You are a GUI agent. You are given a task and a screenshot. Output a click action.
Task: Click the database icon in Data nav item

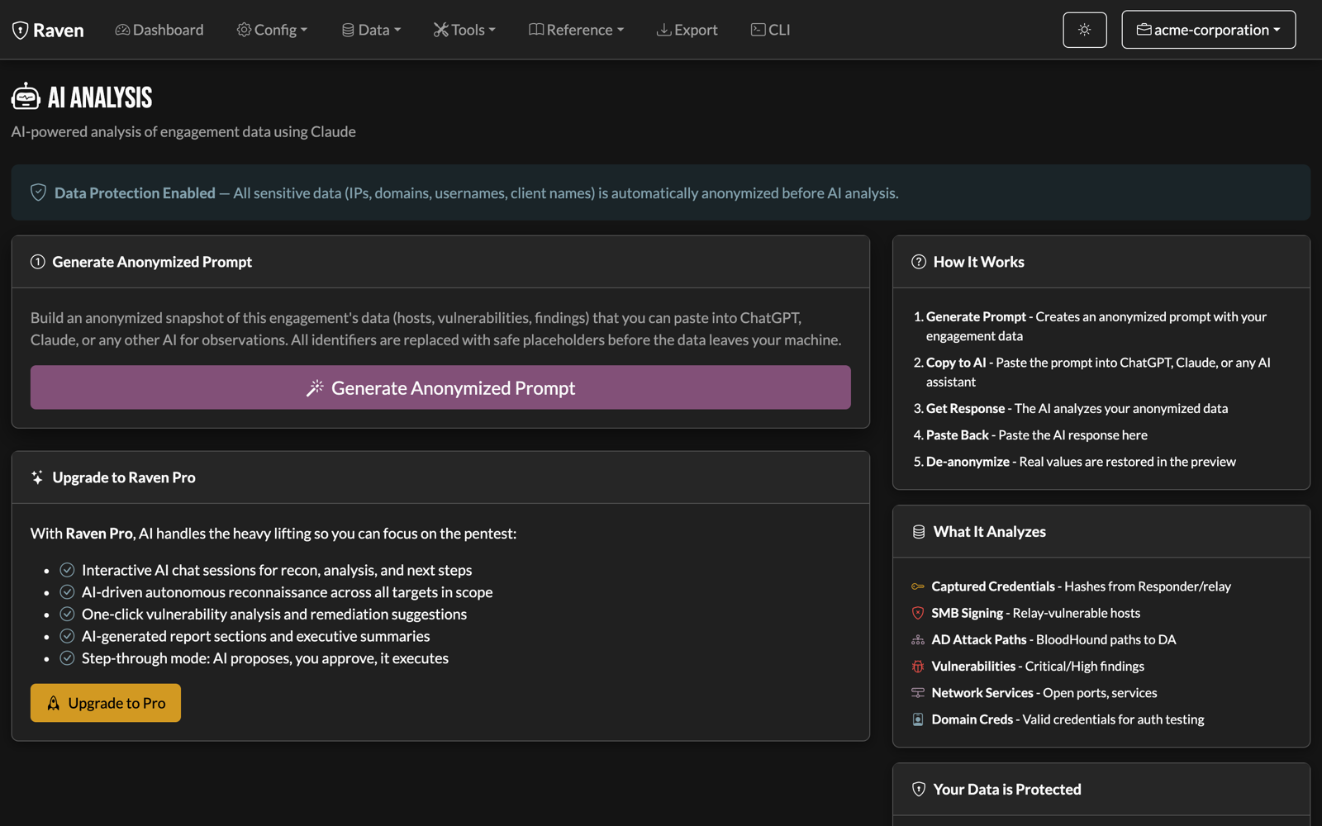348,30
